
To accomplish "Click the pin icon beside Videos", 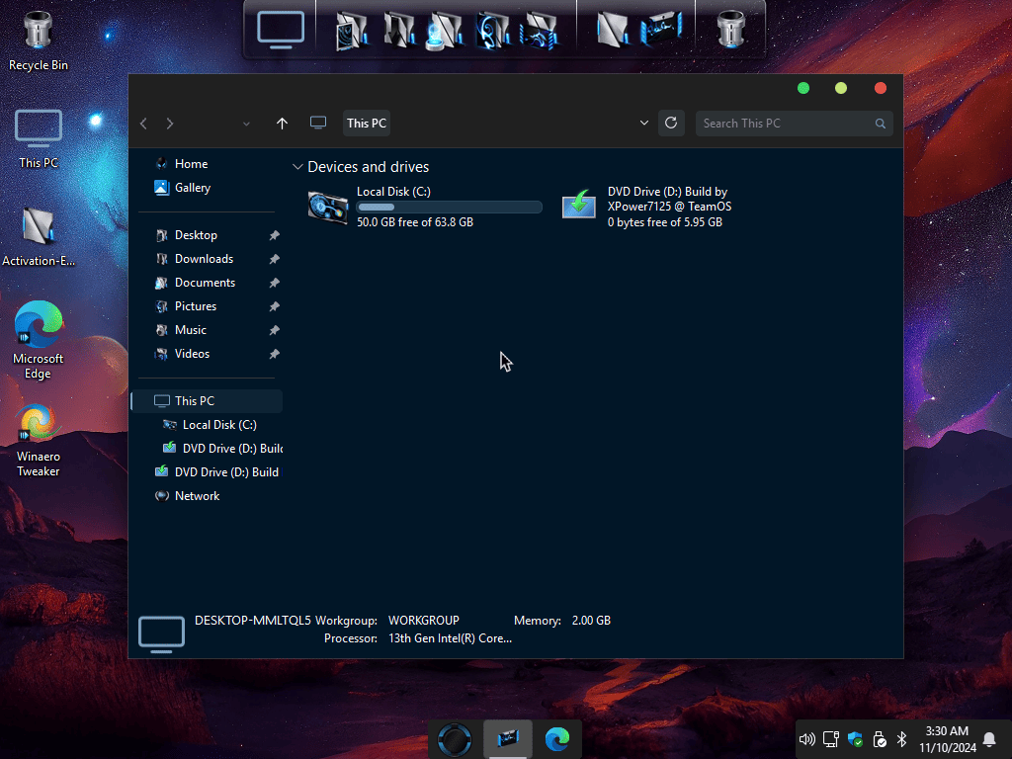I will click(x=275, y=354).
